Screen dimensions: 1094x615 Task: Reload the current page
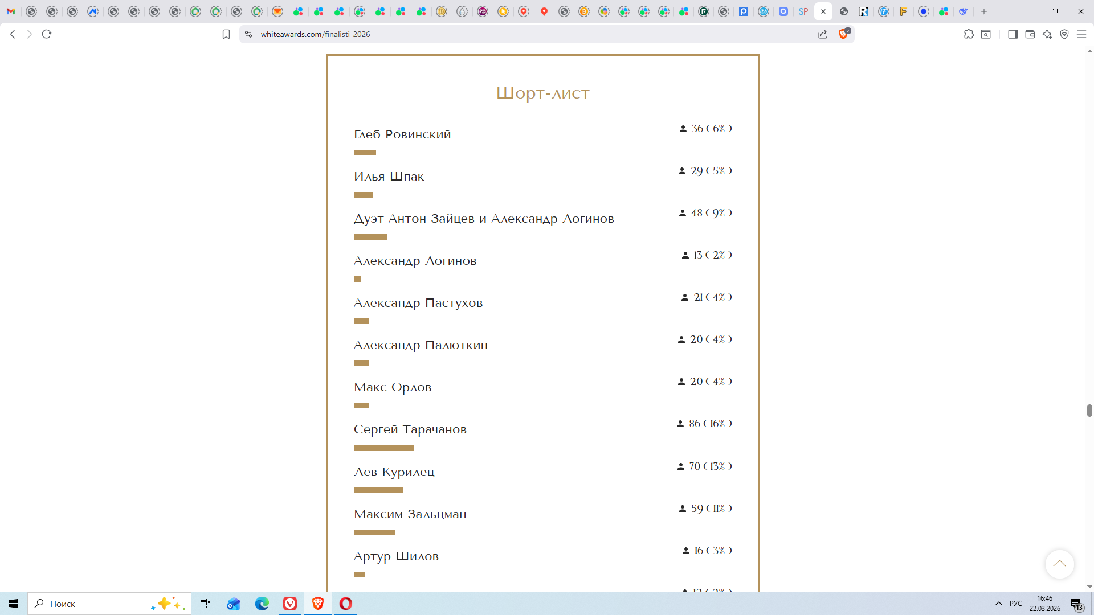pos(47,34)
